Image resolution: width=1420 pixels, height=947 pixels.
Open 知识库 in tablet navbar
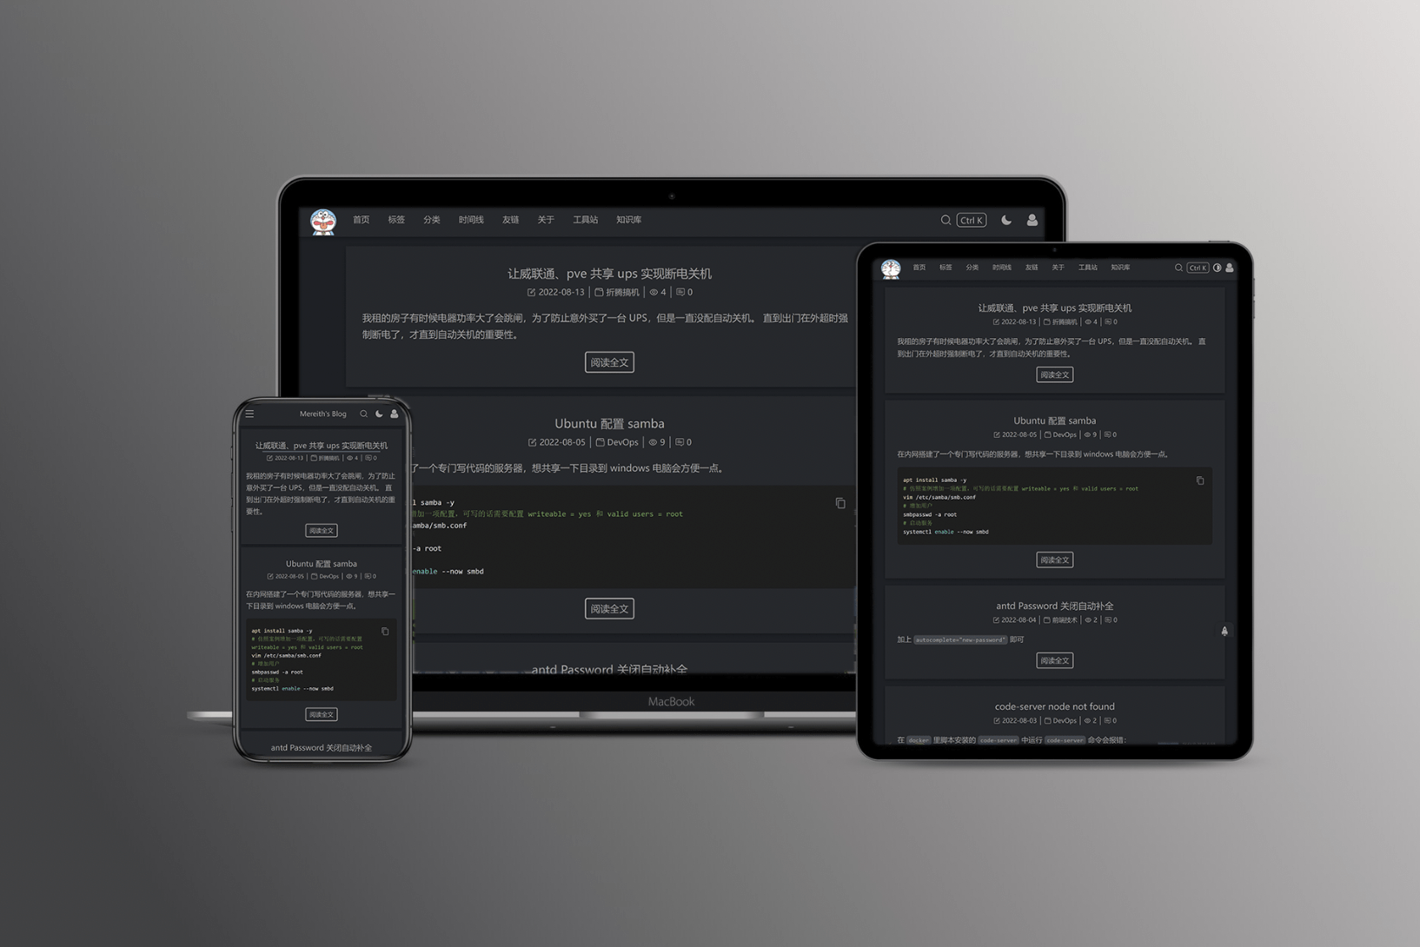[x=1120, y=268]
